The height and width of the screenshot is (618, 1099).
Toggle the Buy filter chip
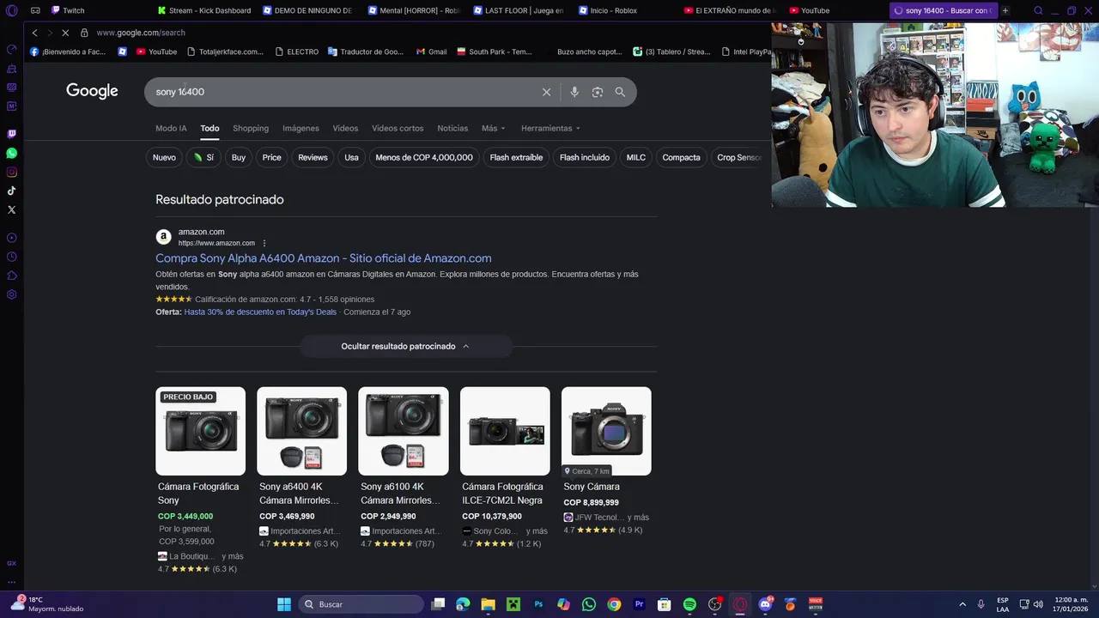(239, 157)
